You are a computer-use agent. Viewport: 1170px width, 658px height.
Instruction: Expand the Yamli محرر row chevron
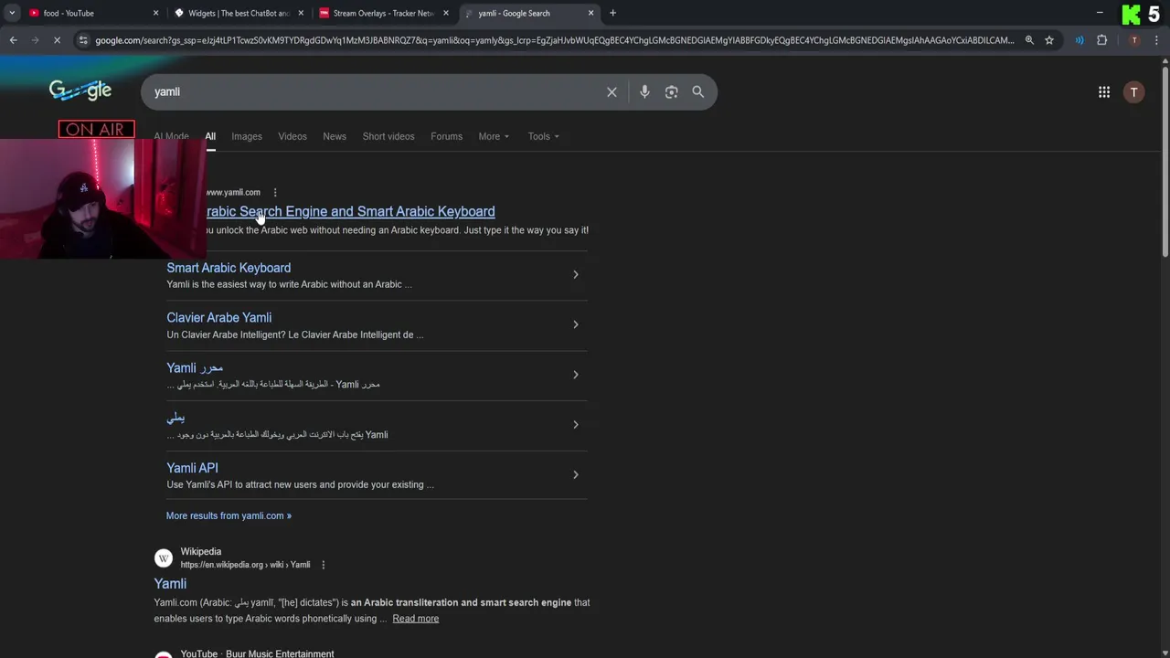click(x=575, y=375)
